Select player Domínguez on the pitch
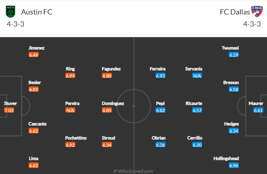The width and height of the screenshot is (267, 174). [113, 104]
